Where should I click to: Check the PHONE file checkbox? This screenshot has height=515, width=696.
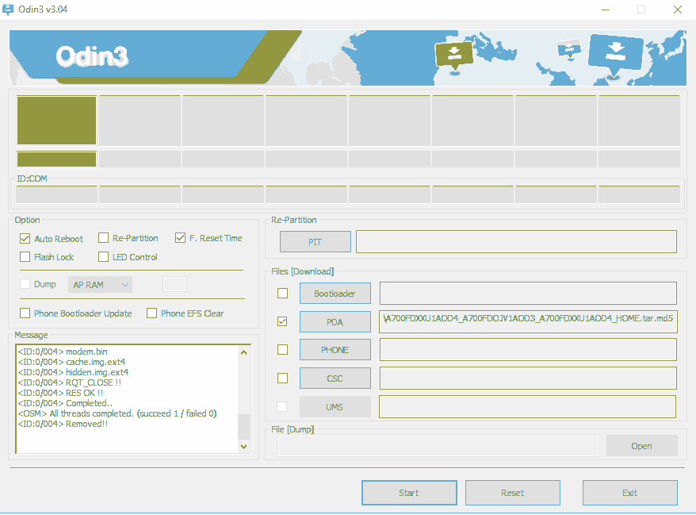pyautogui.click(x=282, y=350)
